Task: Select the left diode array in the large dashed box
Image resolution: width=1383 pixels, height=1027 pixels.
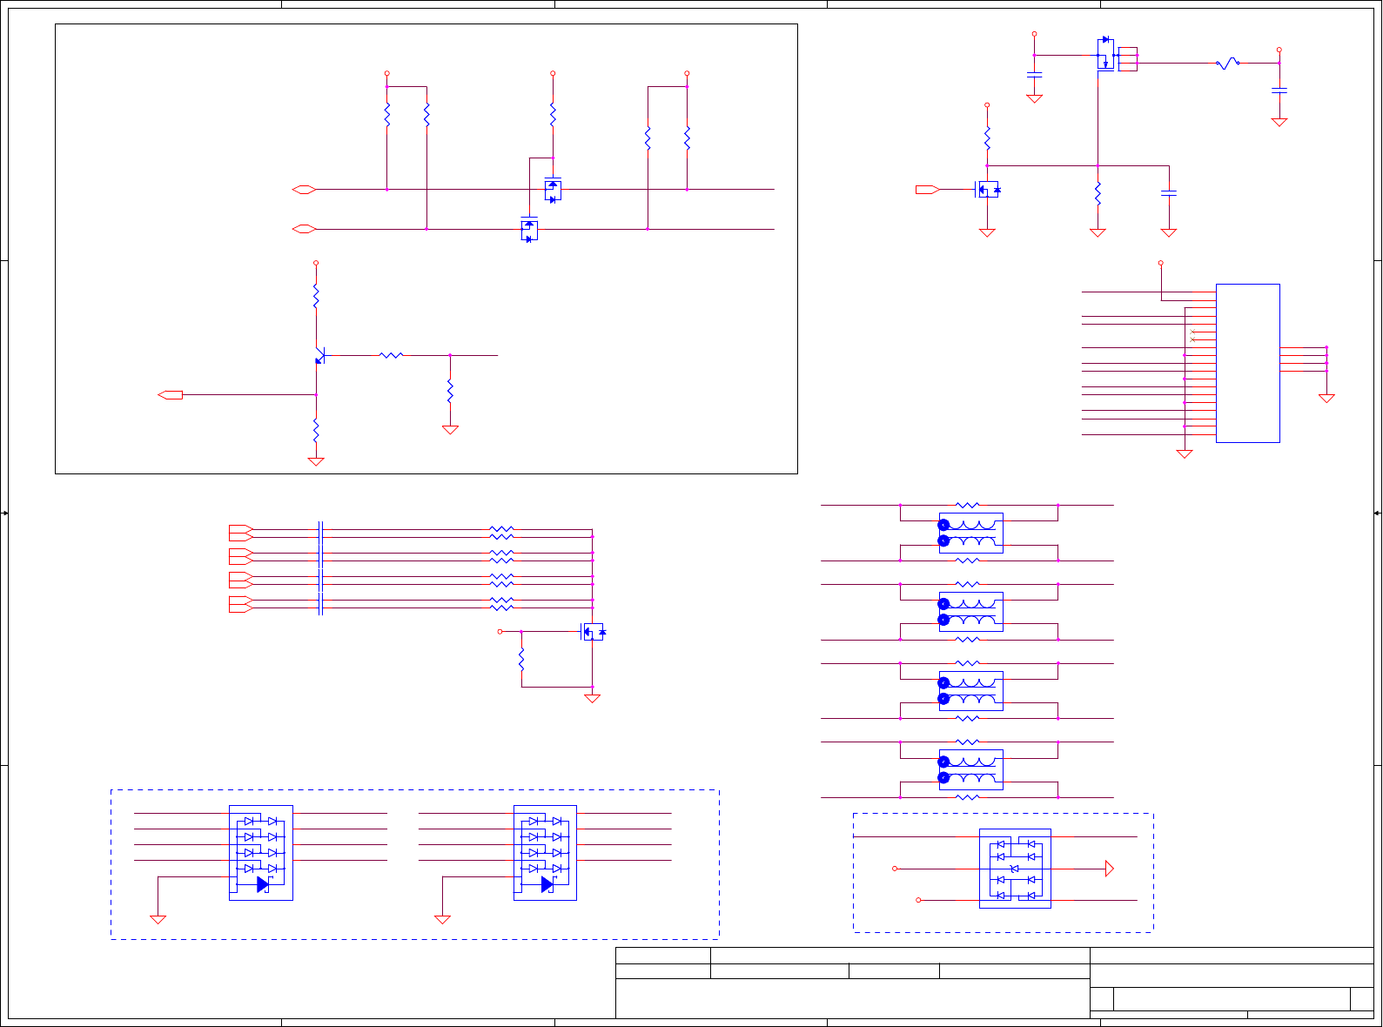Action: coord(260,853)
